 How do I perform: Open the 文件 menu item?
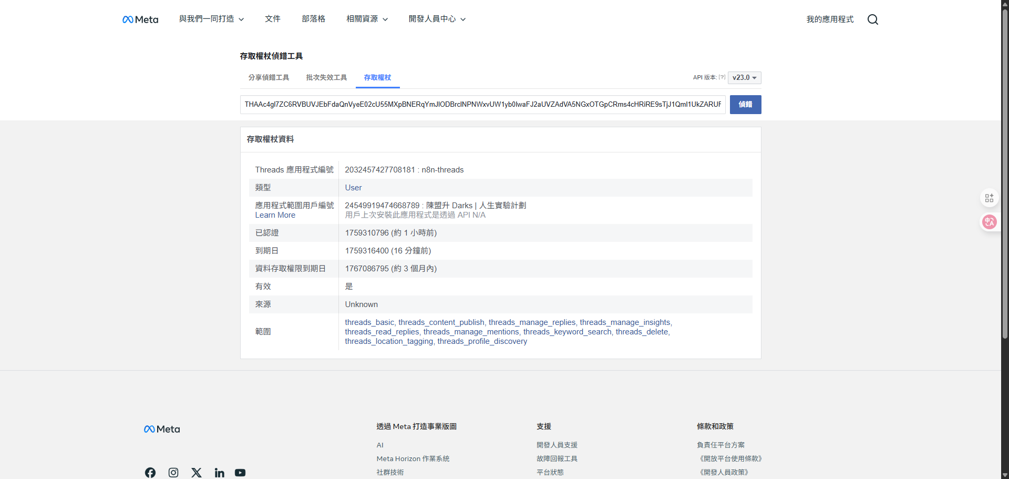[273, 19]
